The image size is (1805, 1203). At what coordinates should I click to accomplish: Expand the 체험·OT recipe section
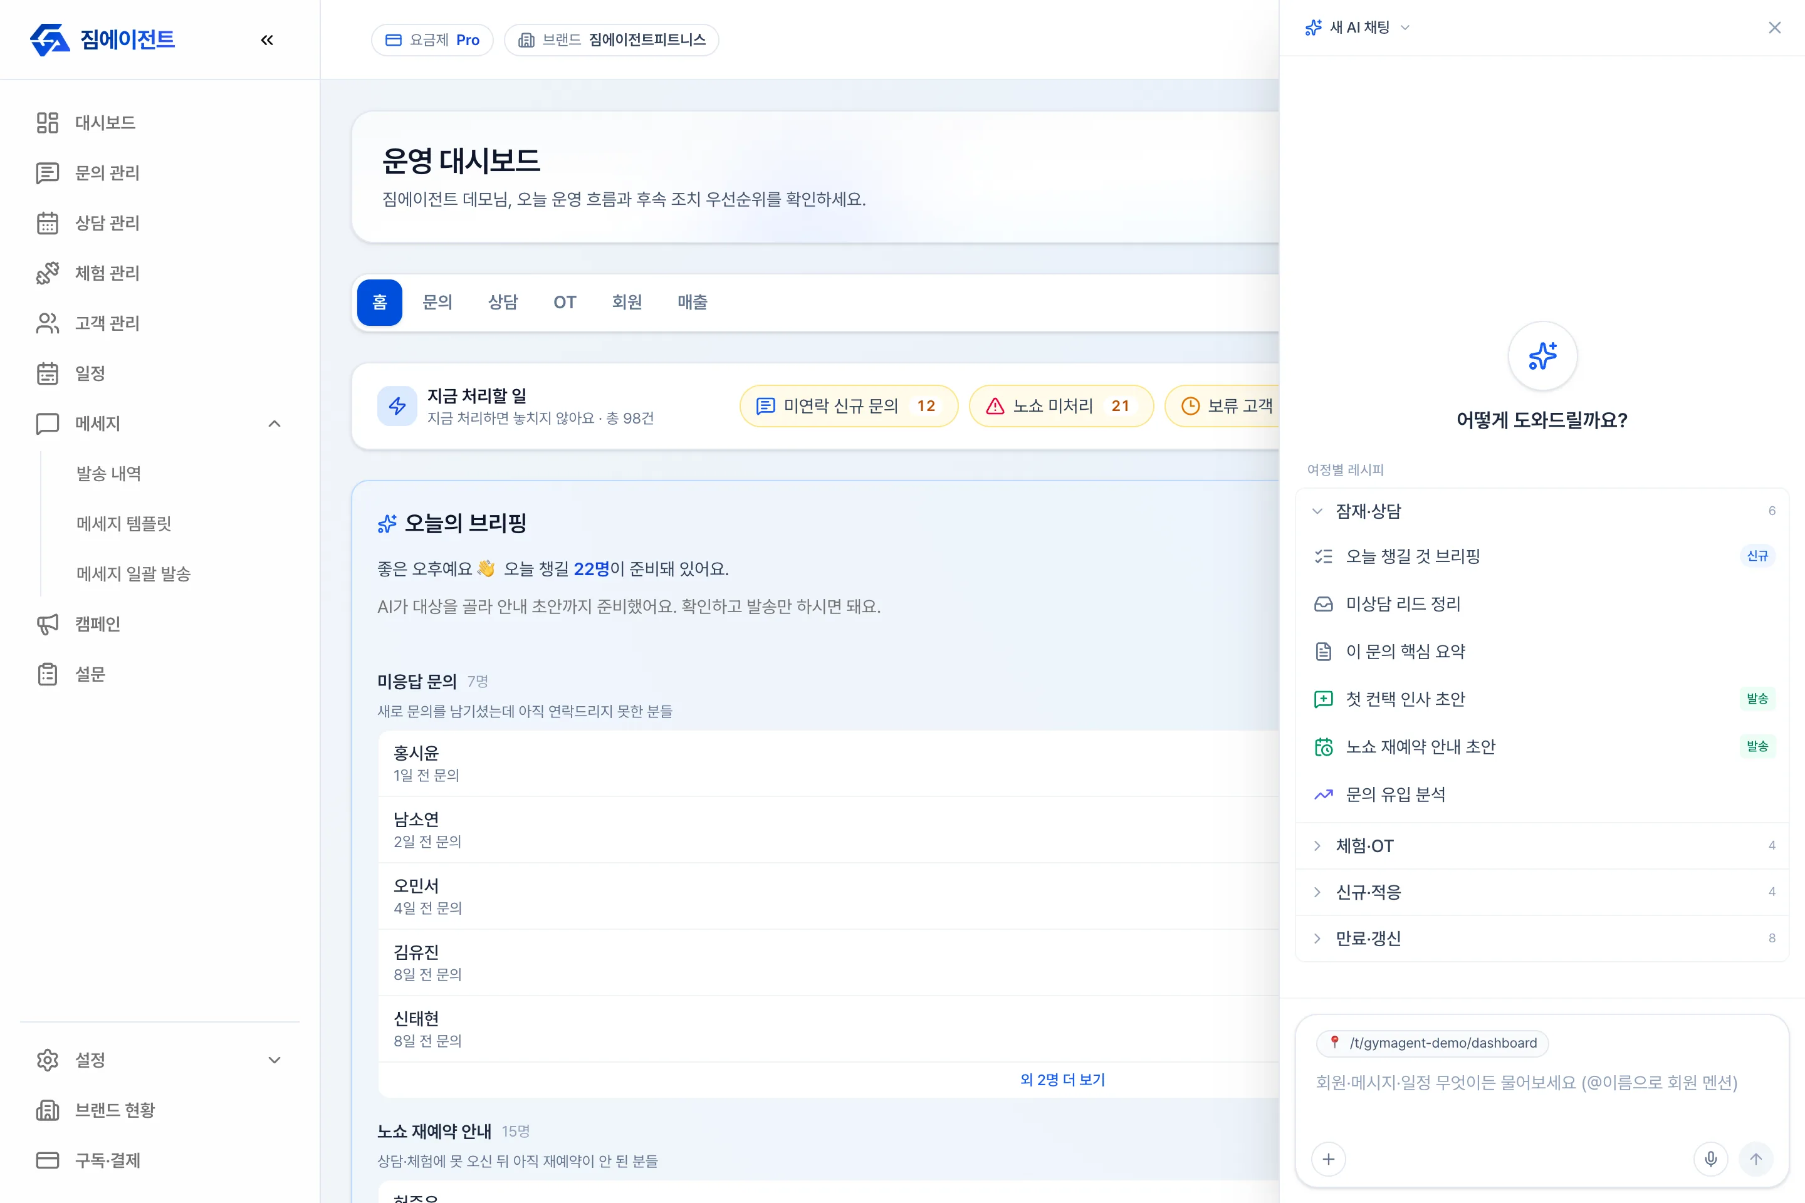click(1542, 845)
